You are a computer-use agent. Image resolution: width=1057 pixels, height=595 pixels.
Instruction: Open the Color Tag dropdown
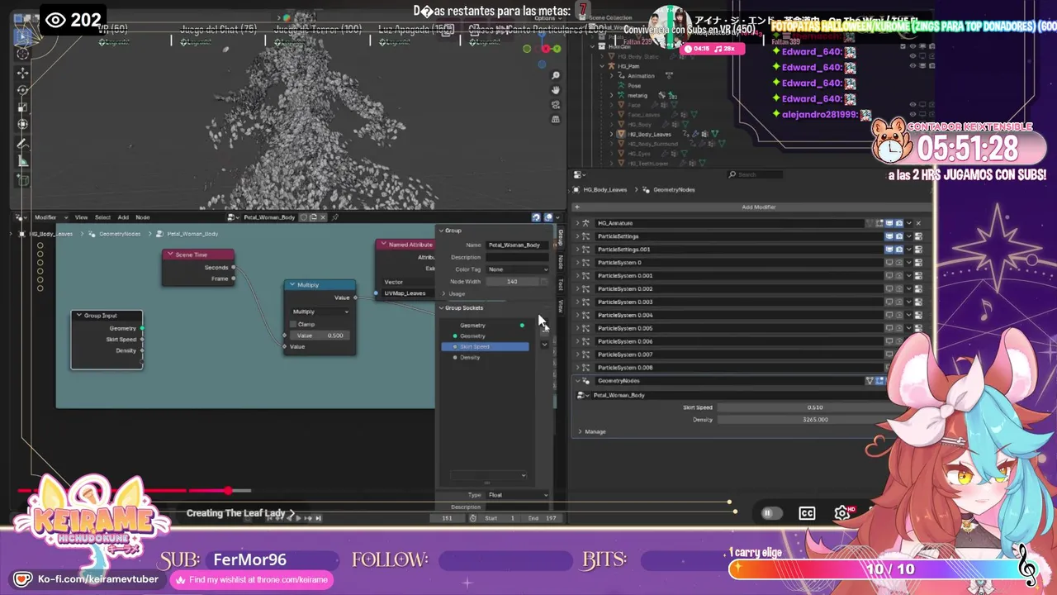(x=517, y=269)
